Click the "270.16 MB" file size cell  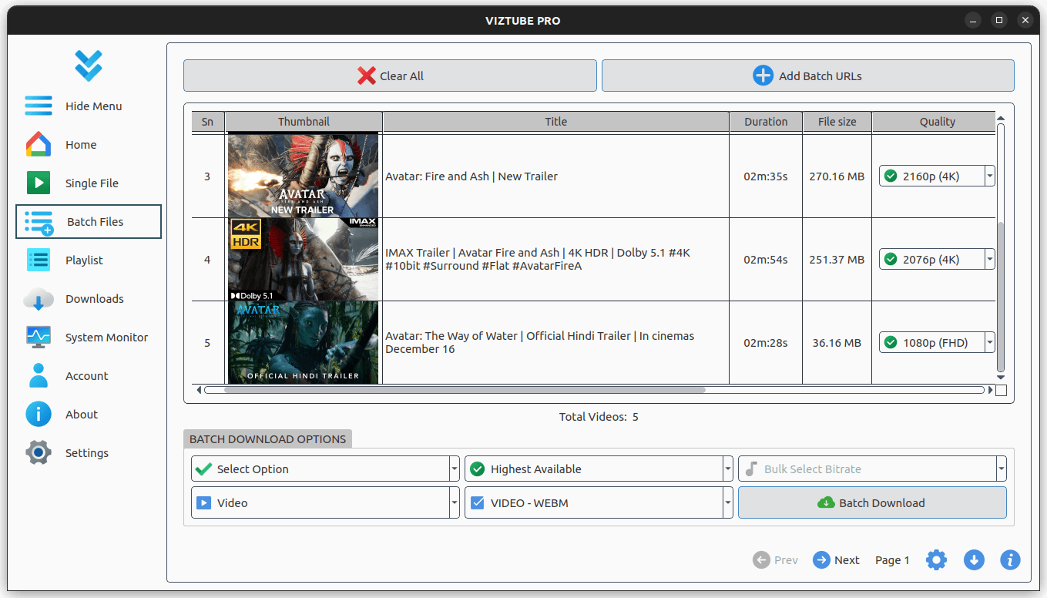tap(837, 176)
